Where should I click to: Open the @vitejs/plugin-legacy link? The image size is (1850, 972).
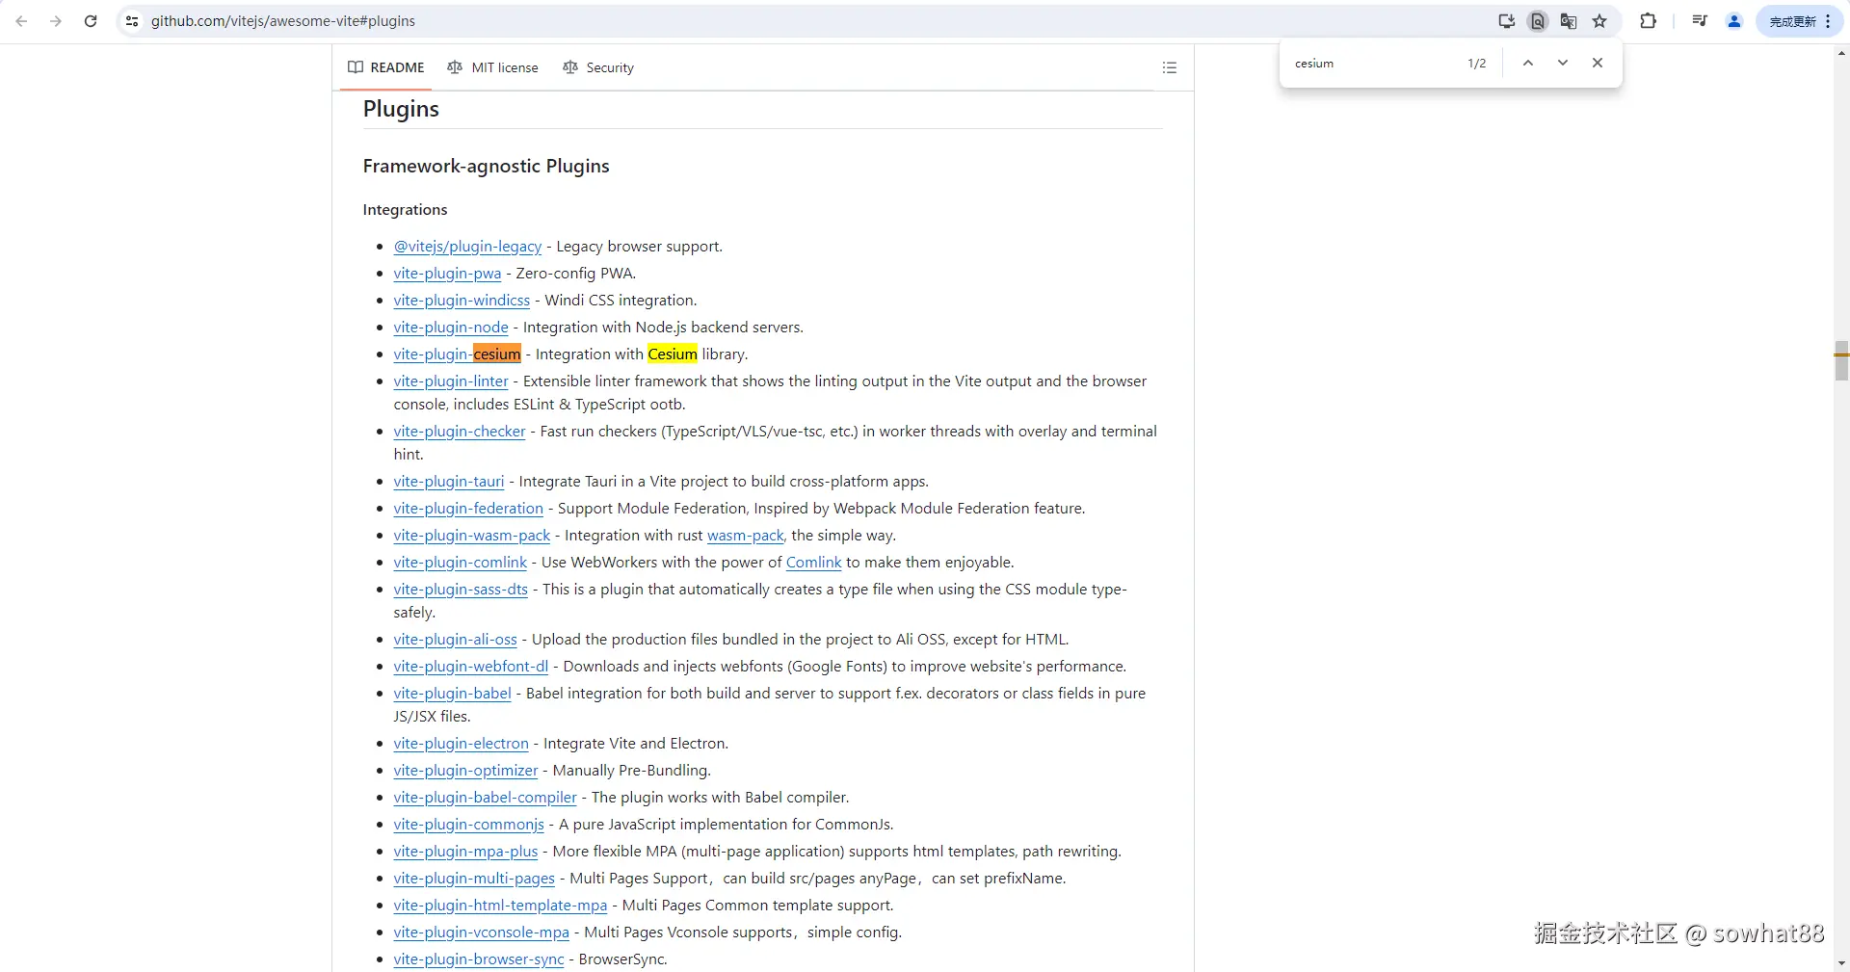[x=467, y=247]
